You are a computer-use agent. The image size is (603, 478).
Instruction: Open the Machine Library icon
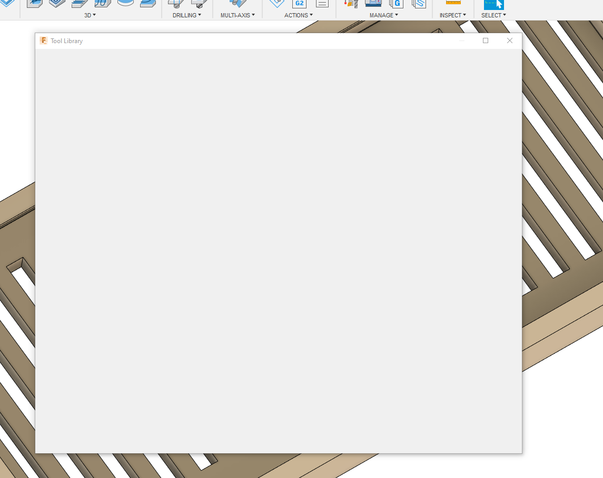(373, 4)
